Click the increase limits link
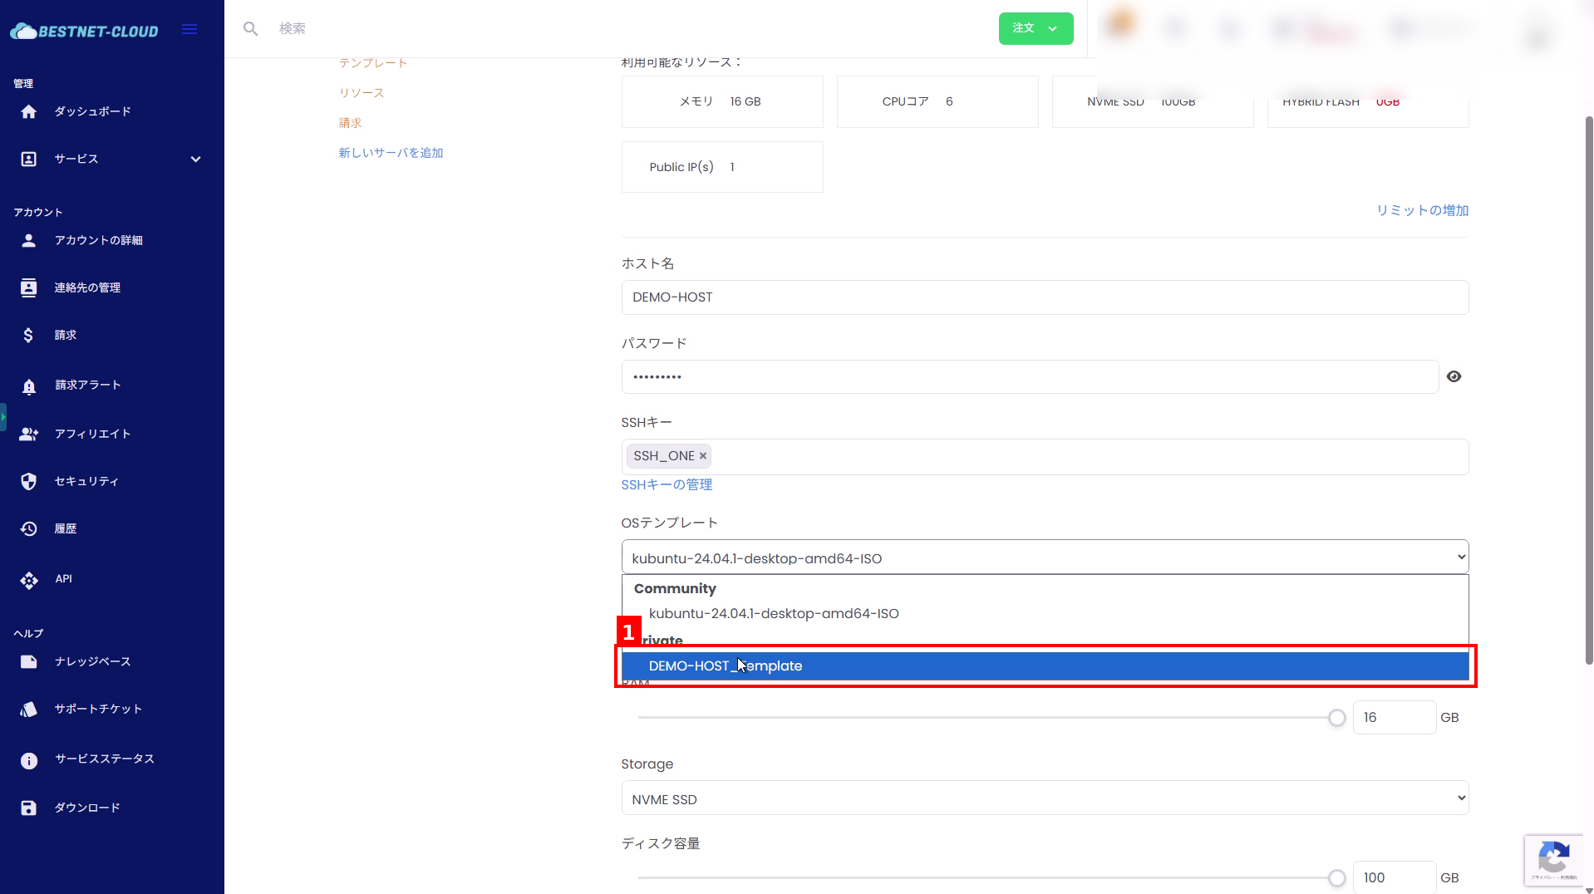This screenshot has width=1594, height=894. tap(1422, 210)
